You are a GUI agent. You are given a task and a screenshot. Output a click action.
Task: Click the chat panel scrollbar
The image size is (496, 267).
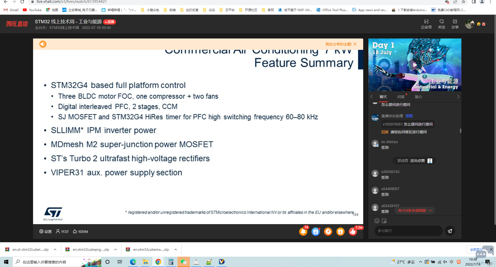pyautogui.click(x=461, y=131)
